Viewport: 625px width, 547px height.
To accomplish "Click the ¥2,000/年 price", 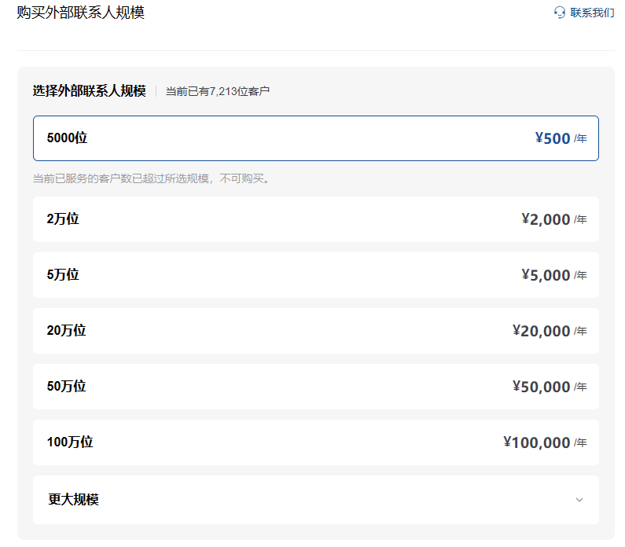I will click(x=553, y=219).
